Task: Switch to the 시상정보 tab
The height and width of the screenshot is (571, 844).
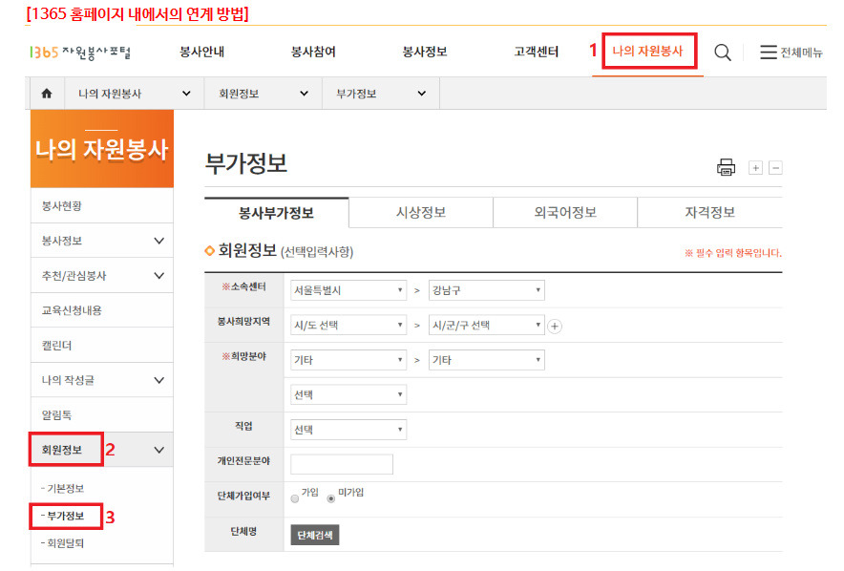Action: (419, 213)
